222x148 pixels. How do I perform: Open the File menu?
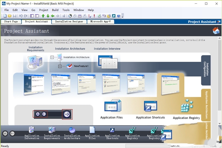coord(7,10)
